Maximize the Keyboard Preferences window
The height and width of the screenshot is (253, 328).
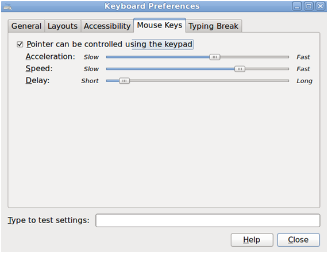click(308, 6)
